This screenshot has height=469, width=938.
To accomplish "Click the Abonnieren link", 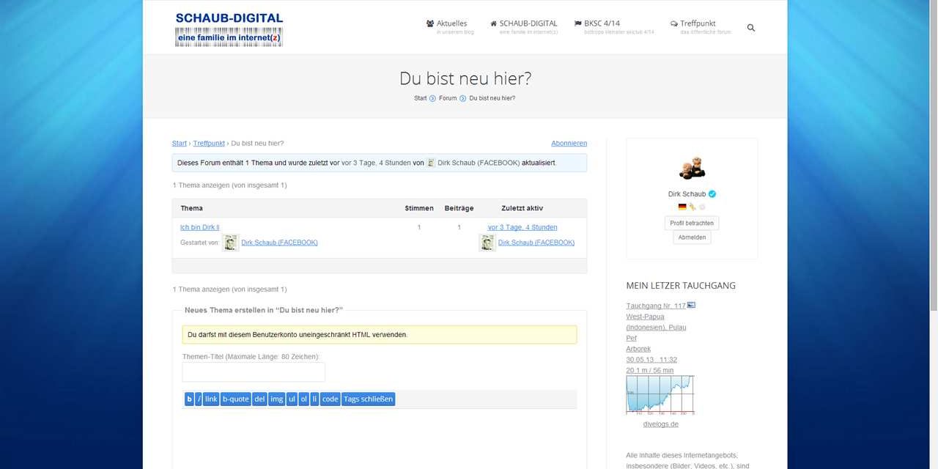I will click(569, 144).
